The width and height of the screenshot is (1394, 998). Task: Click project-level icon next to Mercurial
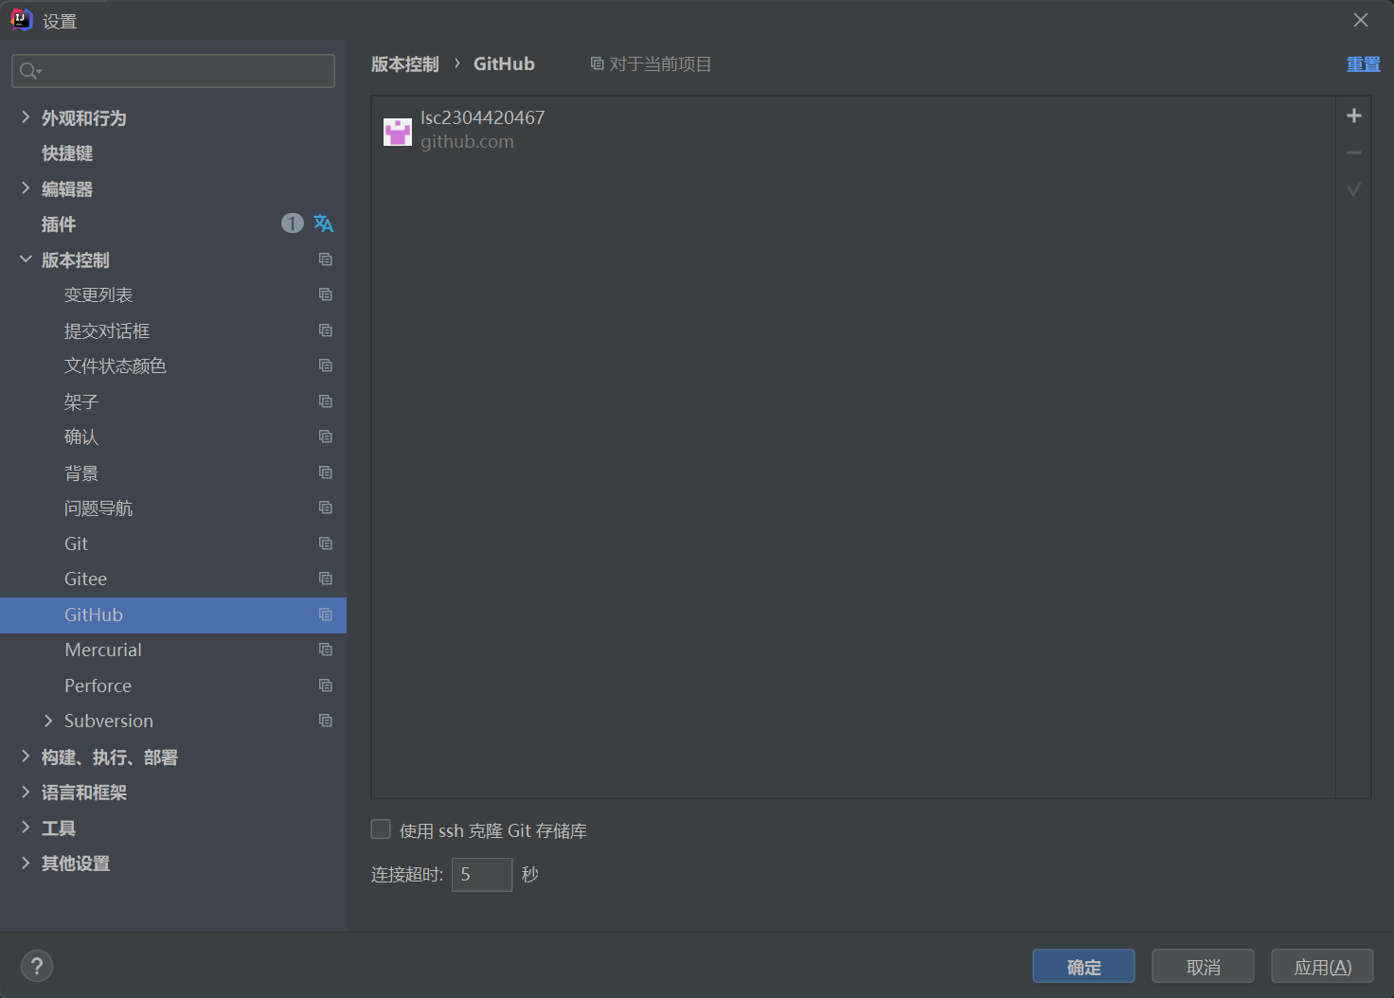pyautogui.click(x=326, y=650)
